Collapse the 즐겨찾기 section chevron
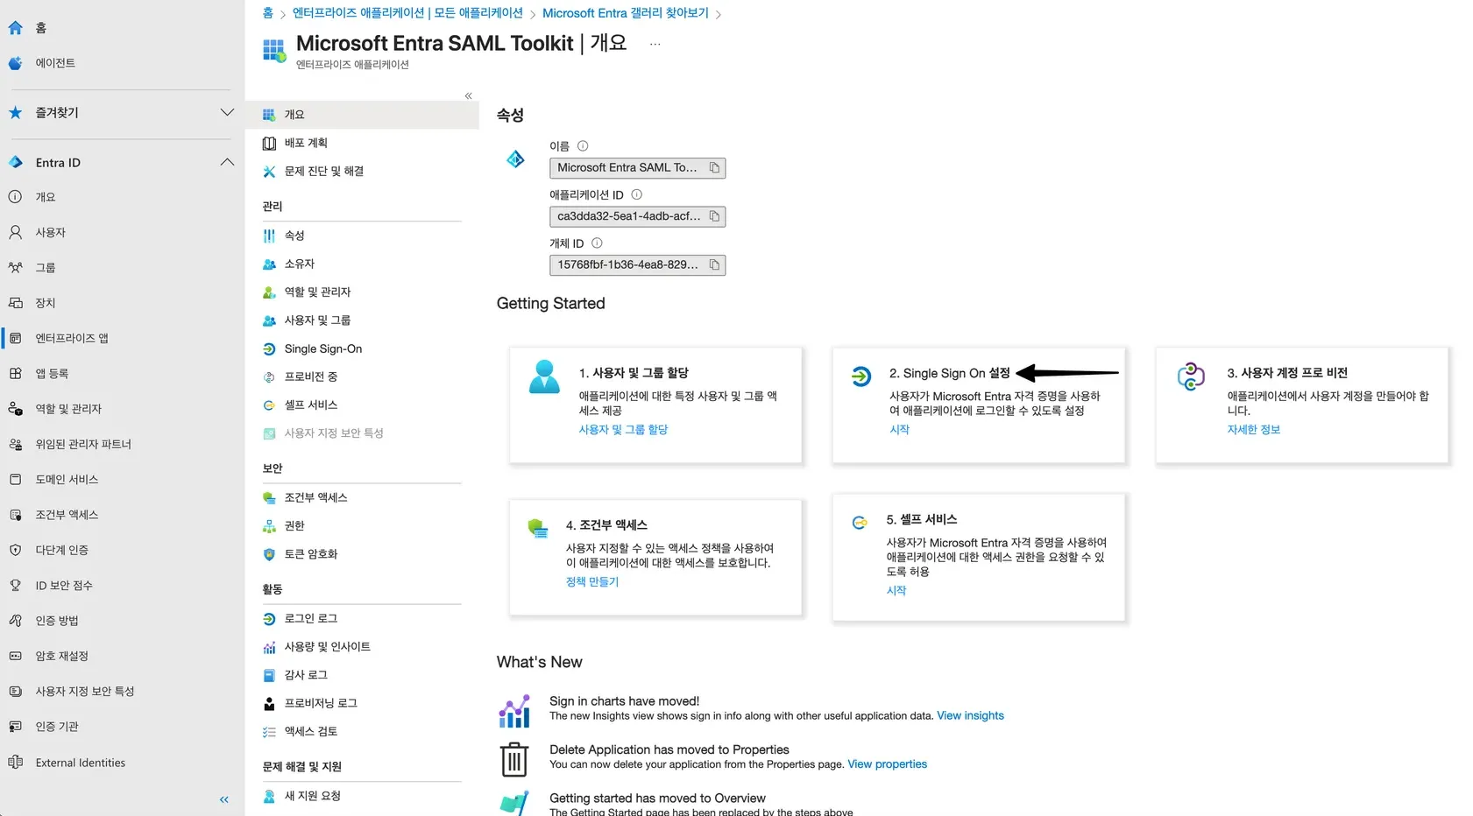 (227, 113)
